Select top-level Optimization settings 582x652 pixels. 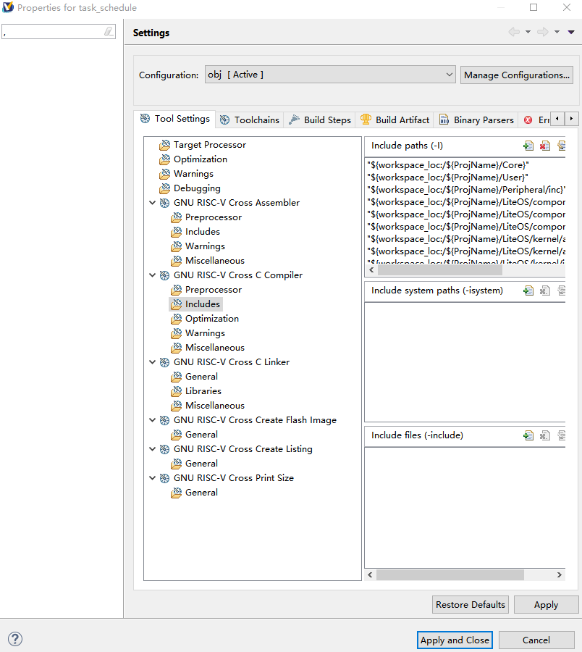[193, 159]
